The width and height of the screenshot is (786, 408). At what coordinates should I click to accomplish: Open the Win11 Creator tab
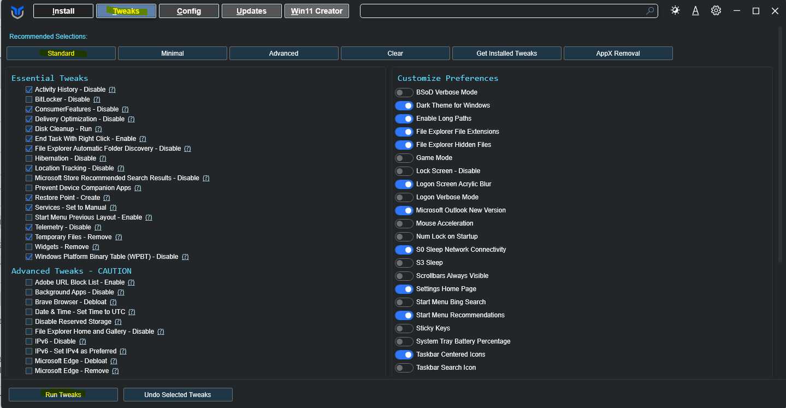tap(317, 11)
